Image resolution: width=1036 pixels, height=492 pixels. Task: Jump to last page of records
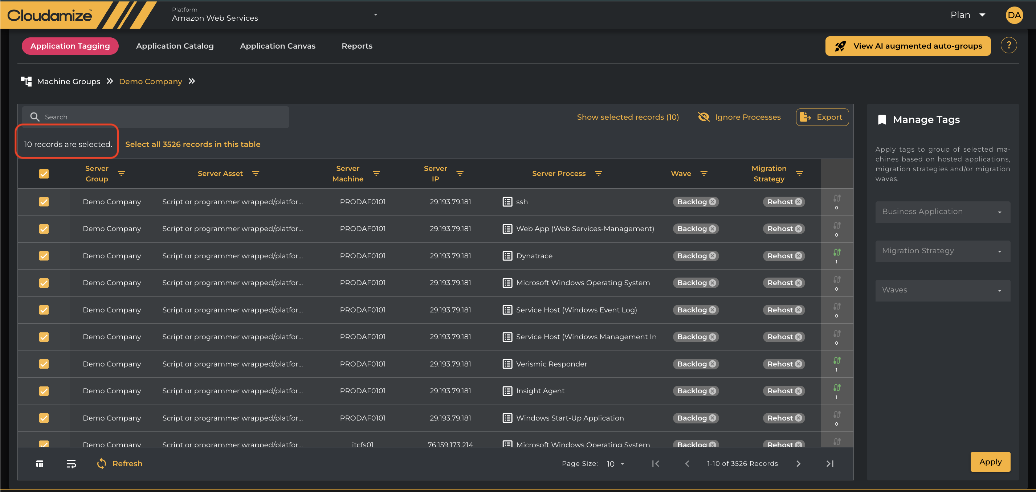pyautogui.click(x=830, y=463)
